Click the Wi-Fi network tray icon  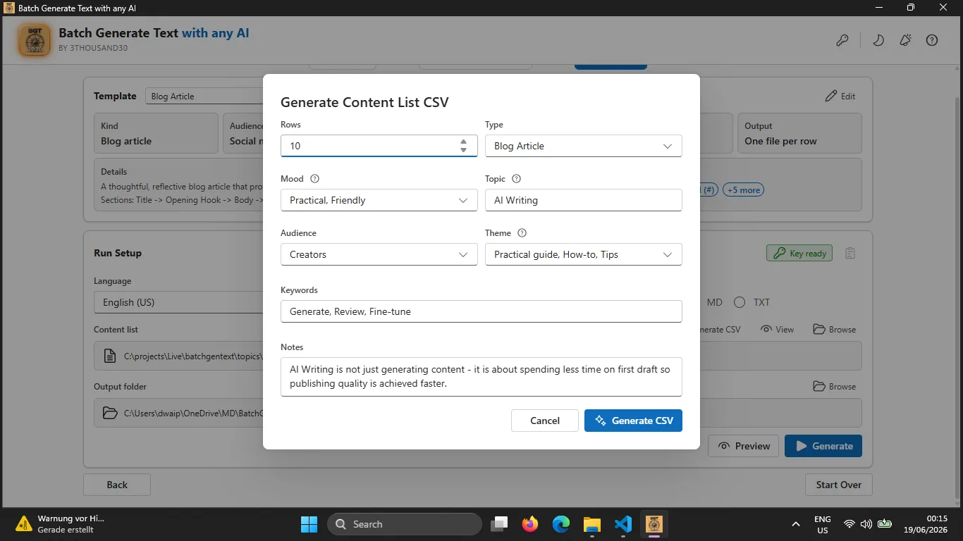pyautogui.click(x=849, y=524)
